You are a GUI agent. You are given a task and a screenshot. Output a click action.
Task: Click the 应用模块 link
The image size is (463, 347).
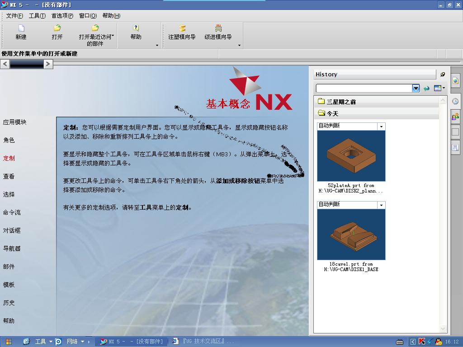point(15,122)
